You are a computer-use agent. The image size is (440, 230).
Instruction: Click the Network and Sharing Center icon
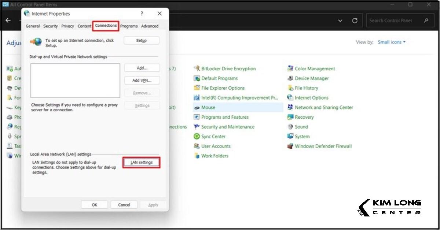(x=290, y=108)
